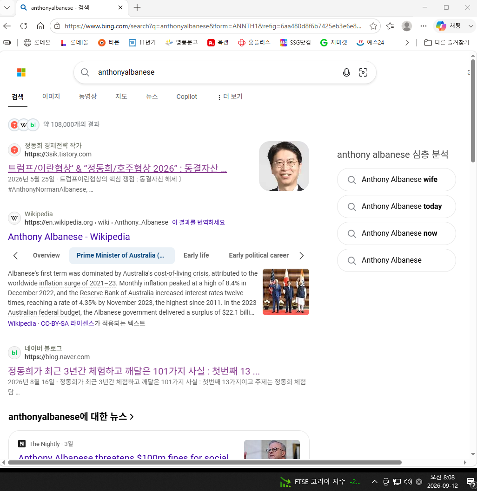The height and width of the screenshot is (491, 477).
Task: Open the browser profile avatar
Action: [x=407, y=26]
